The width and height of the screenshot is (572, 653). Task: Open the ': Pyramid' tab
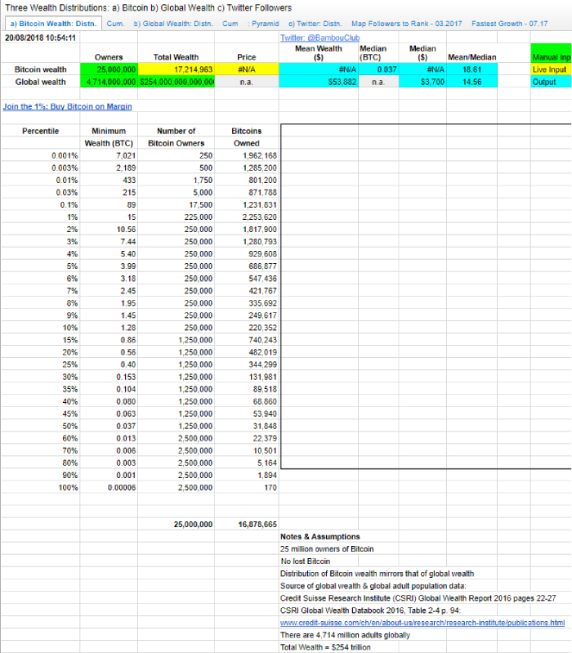[263, 24]
